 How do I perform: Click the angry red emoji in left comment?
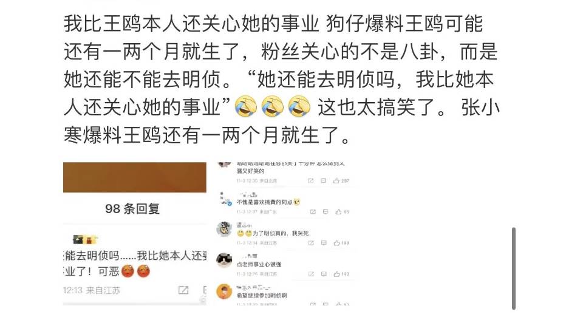coord(128,271)
